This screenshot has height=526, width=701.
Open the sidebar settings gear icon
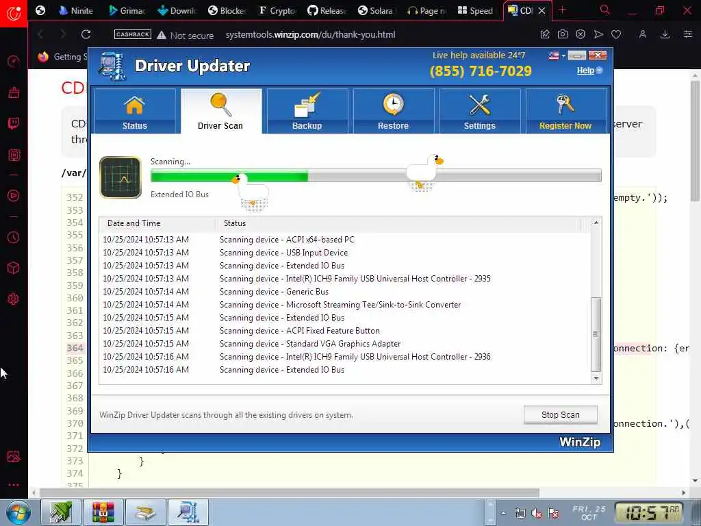coord(14,299)
